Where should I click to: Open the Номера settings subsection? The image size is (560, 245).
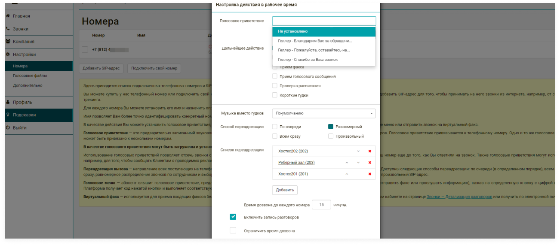pos(39,66)
